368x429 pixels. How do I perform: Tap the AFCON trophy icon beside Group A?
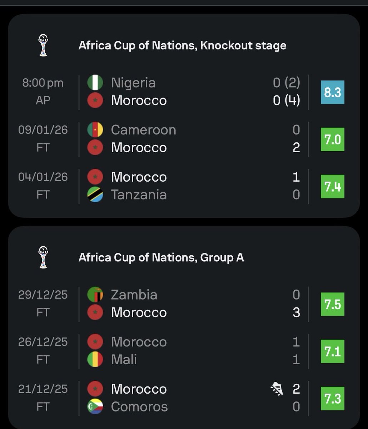coord(43,257)
